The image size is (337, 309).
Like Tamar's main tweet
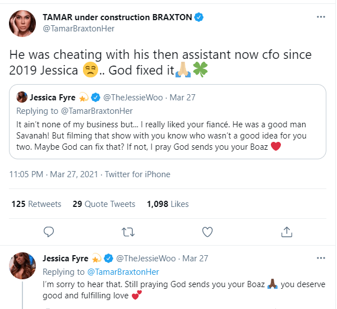(x=207, y=231)
